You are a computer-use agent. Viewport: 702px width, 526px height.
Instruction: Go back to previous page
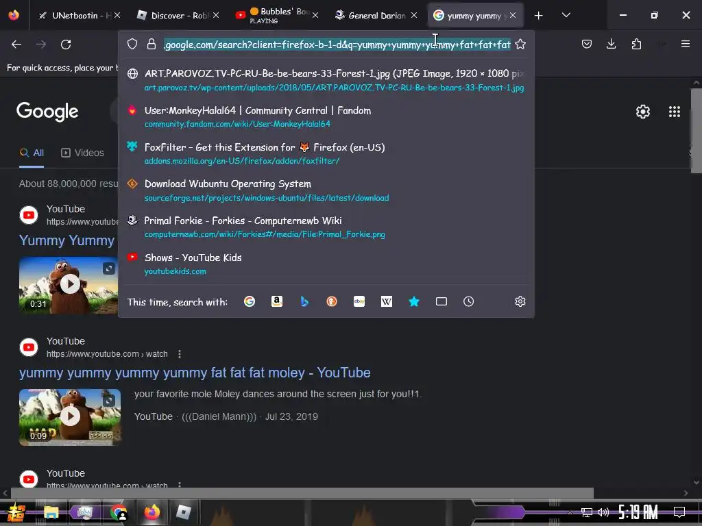(x=16, y=45)
